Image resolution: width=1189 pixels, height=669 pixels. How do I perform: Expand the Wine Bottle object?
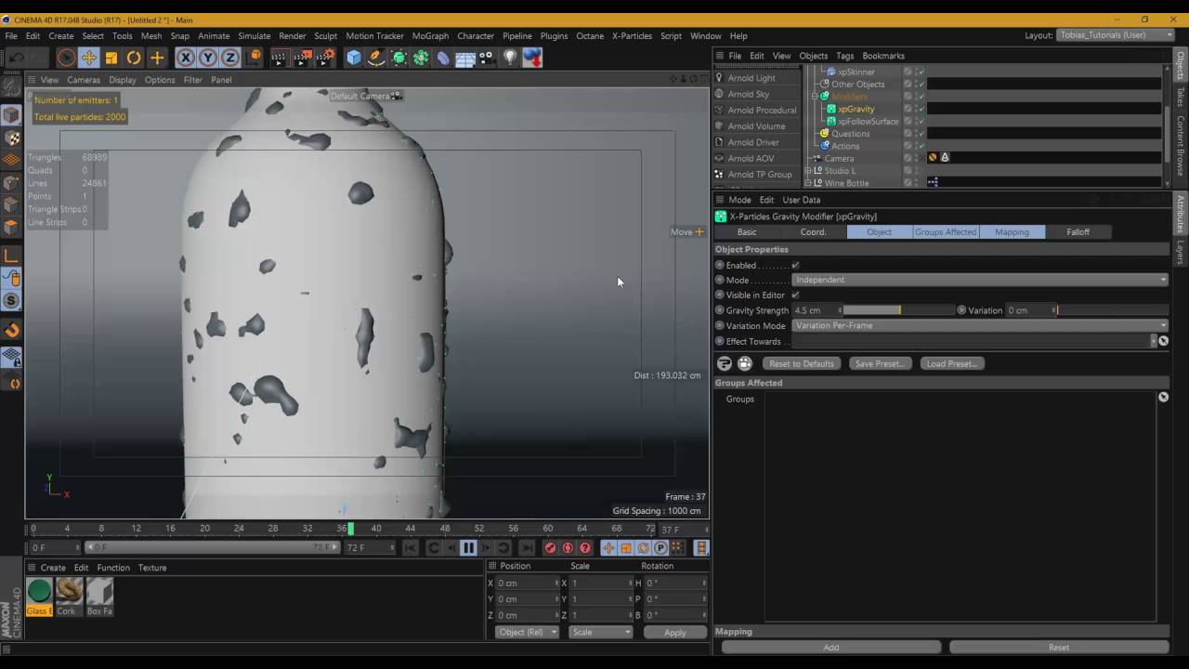click(x=807, y=183)
